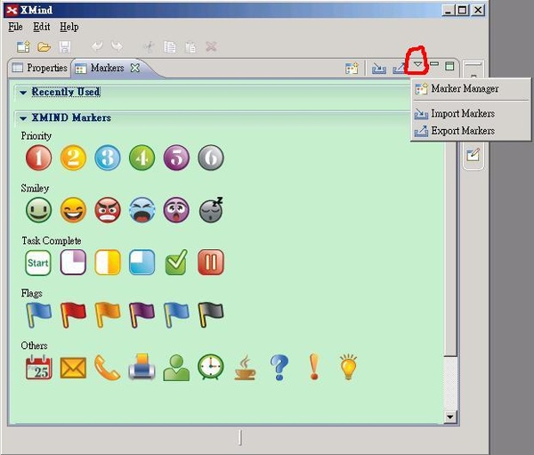The width and height of the screenshot is (534, 455).
Task: Select the priority 2 orange marker
Action: [73, 158]
